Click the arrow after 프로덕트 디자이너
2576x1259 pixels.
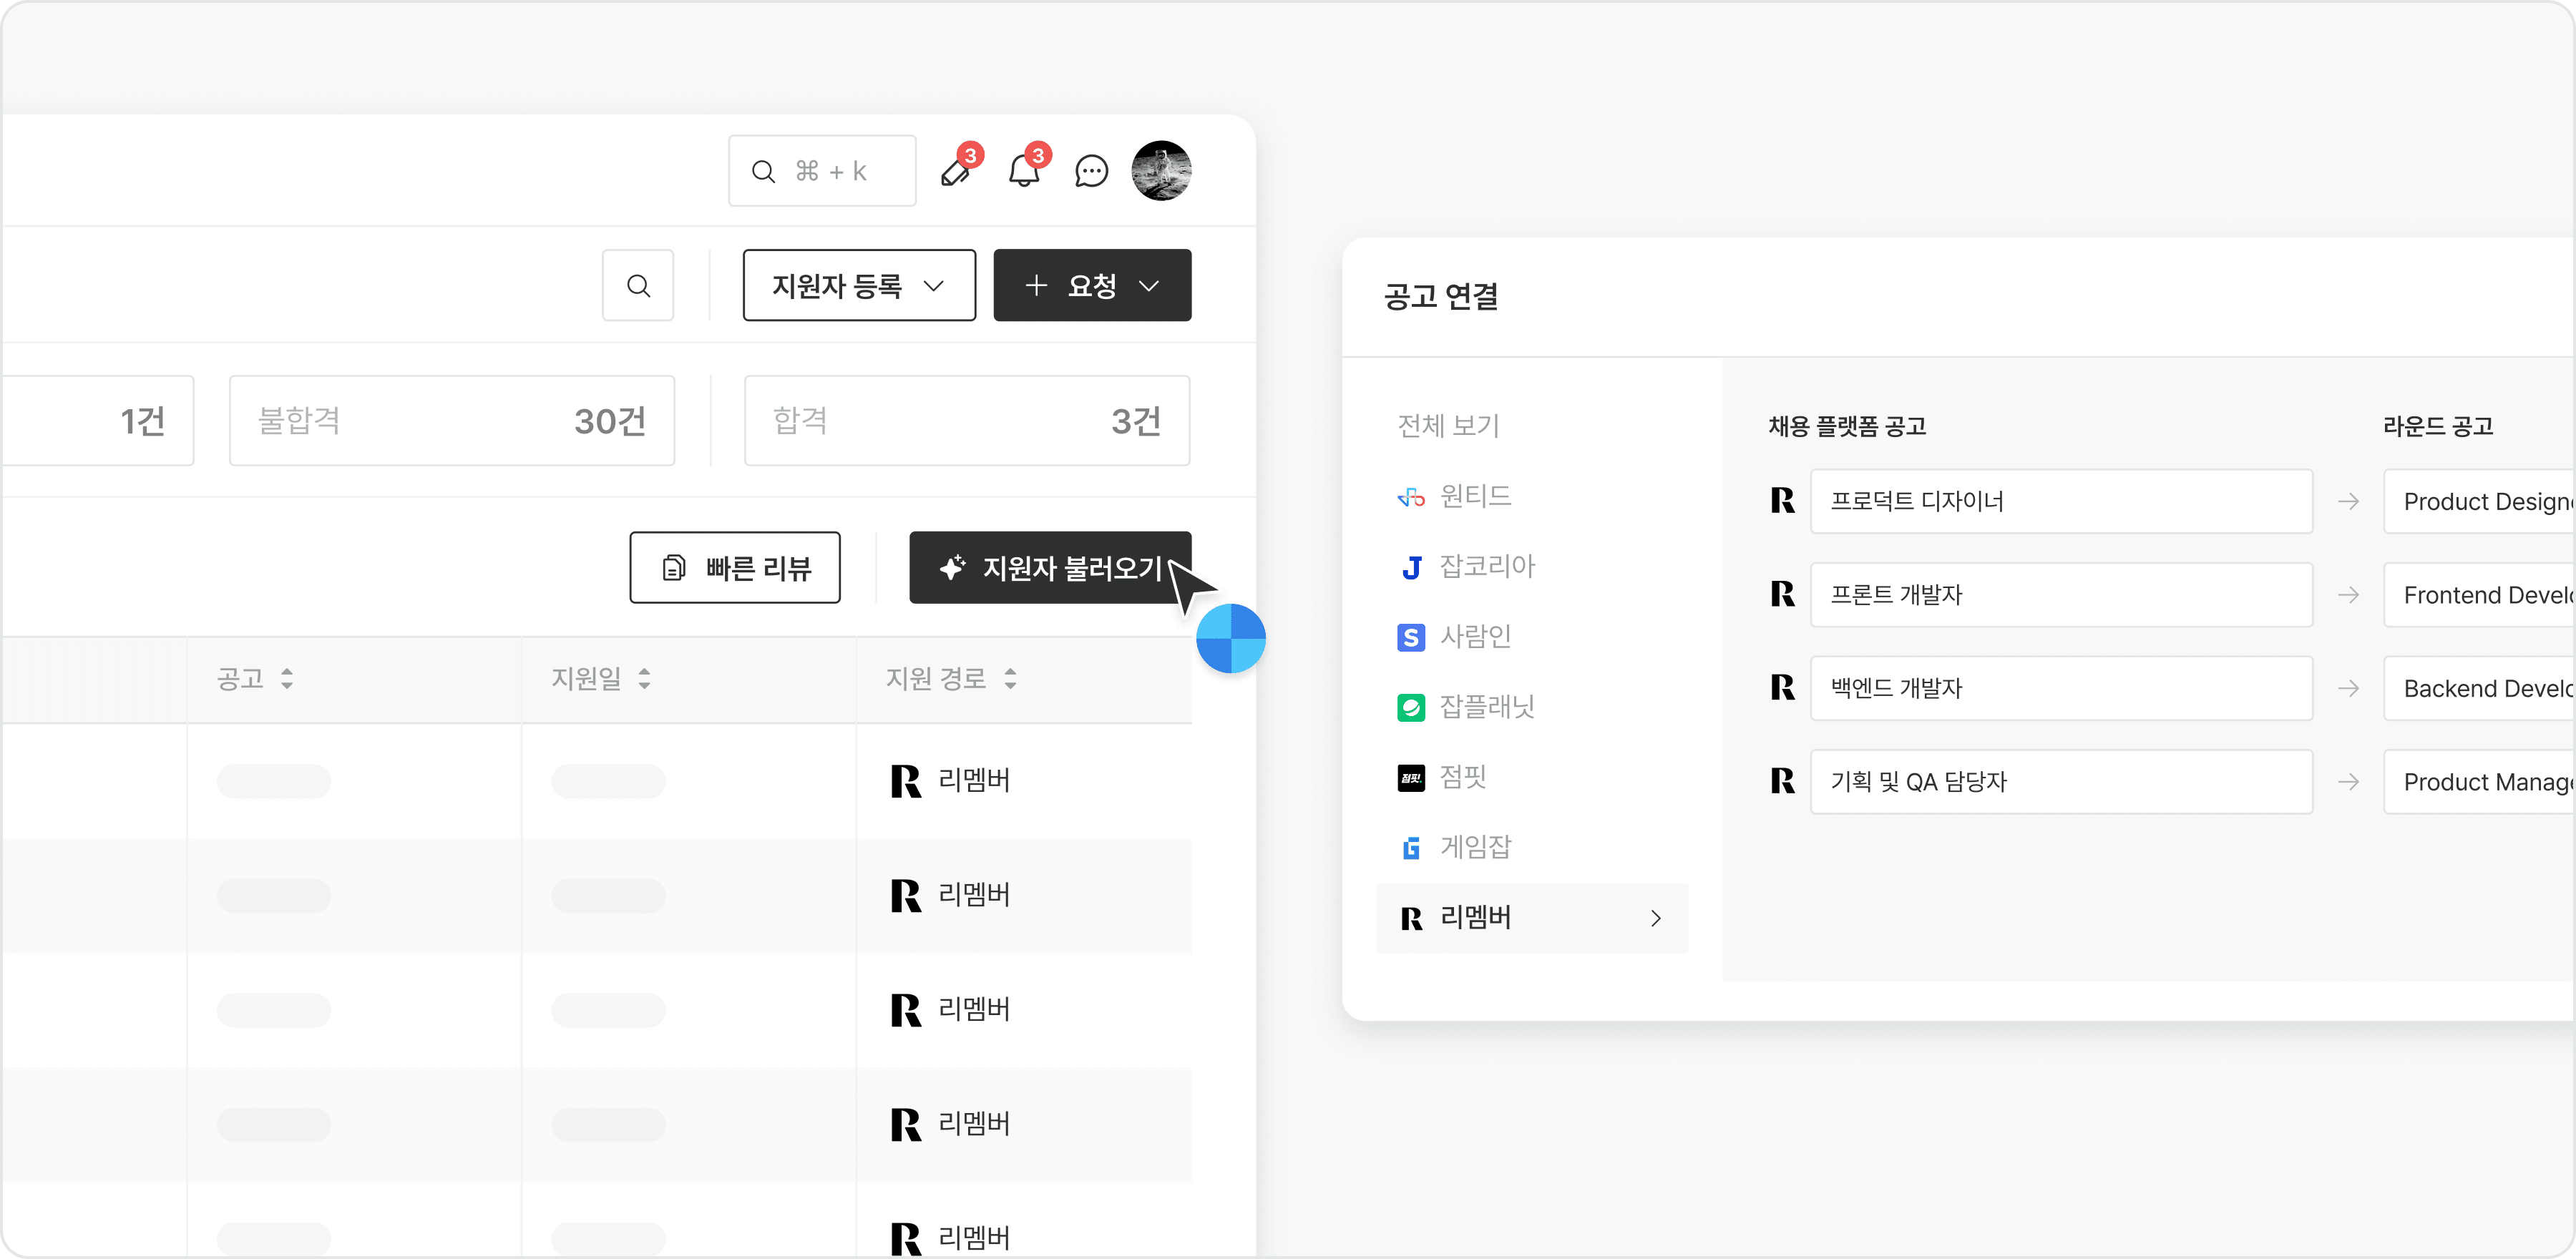point(2348,501)
